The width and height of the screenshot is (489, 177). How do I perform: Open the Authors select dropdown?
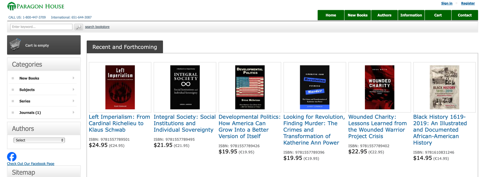click(39, 140)
